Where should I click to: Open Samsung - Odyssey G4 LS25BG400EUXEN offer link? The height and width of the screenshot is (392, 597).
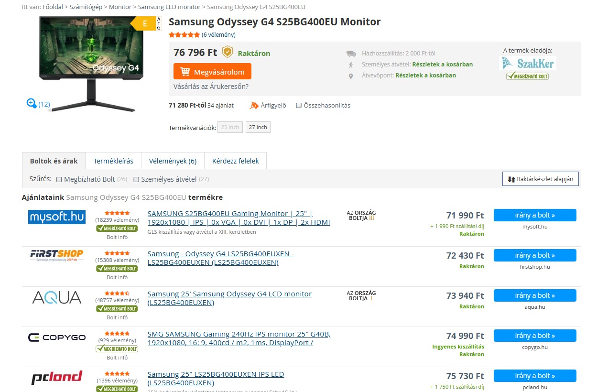click(221, 258)
